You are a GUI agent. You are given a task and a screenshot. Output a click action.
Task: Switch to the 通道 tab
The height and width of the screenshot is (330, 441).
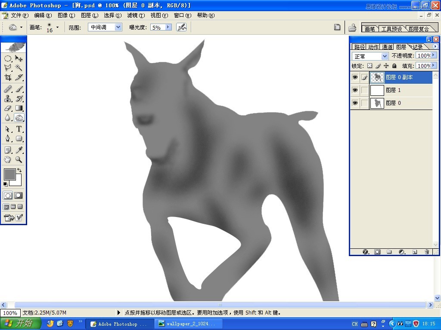[387, 47]
